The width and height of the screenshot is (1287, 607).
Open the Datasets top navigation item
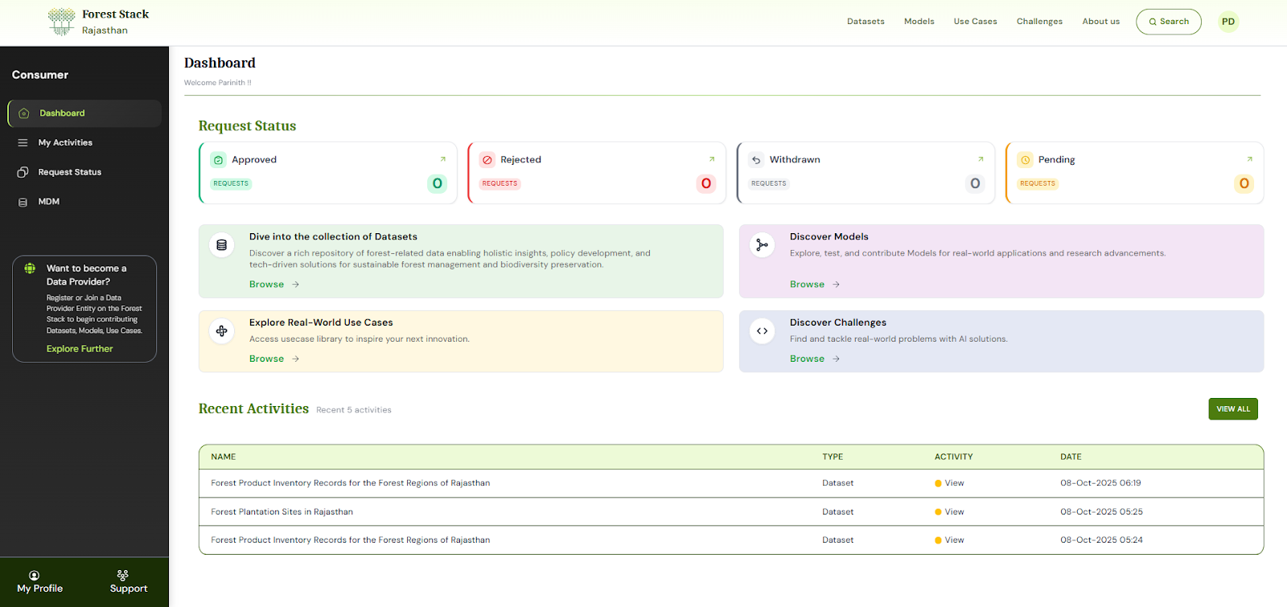tap(865, 22)
